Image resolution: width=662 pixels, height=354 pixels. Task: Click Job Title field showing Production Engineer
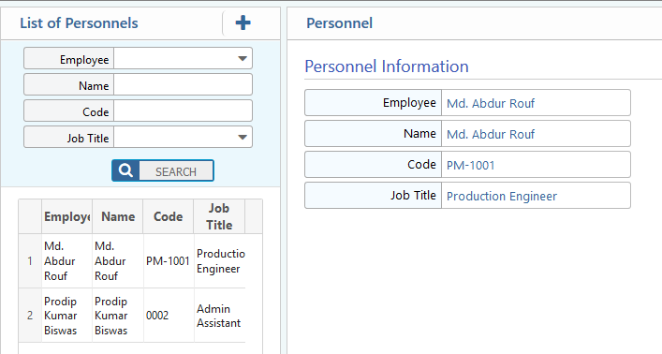tap(536, 195)
